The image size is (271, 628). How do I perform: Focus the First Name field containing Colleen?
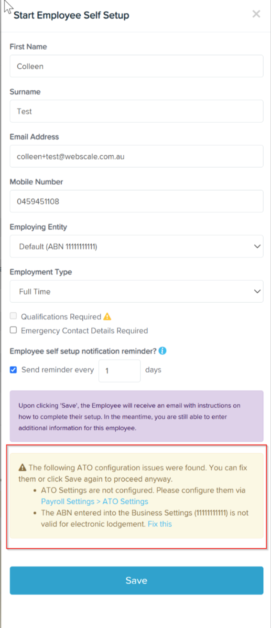pos(137,66)
